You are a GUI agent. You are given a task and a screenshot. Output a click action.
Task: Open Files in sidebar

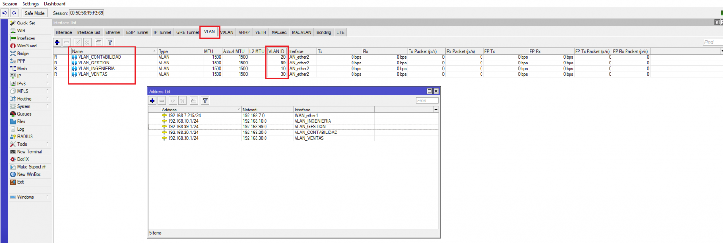(x=21, y=121)
